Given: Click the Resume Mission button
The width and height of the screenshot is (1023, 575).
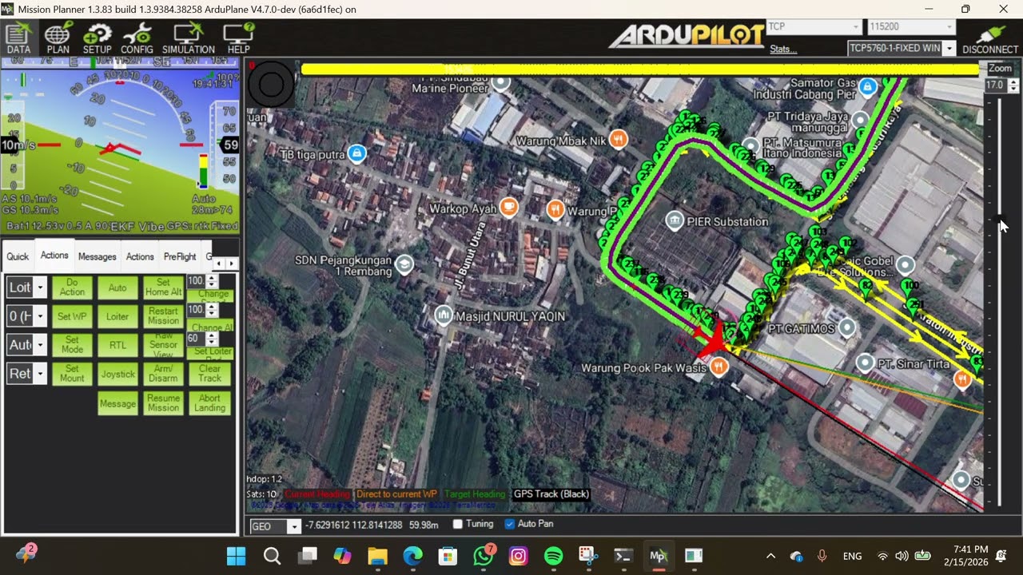Looking at the screenshot, I should tap(163, 403).
